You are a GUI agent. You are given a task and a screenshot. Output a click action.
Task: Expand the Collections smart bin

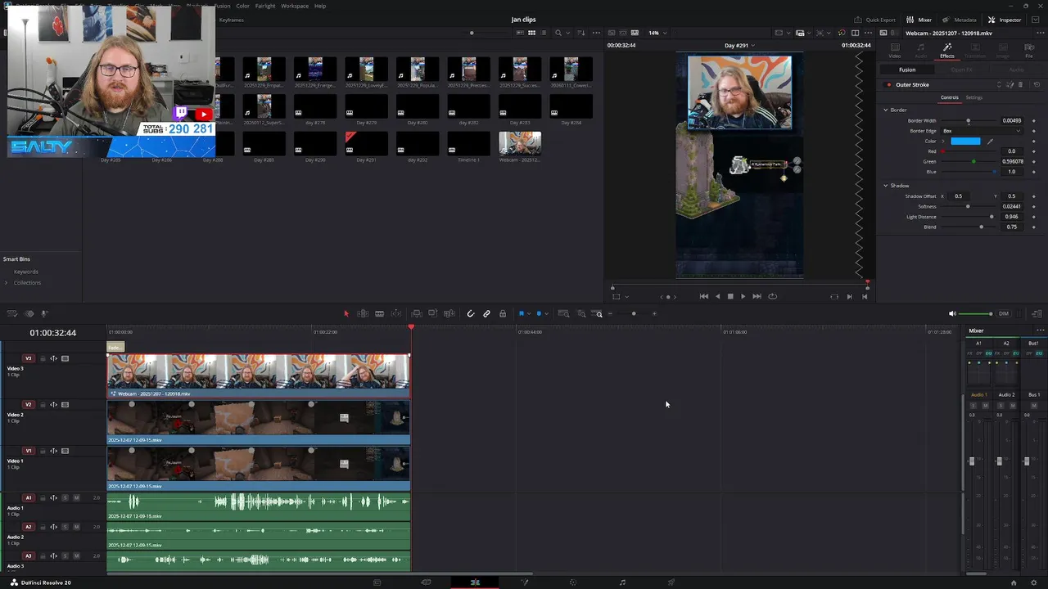pos(7,282)
